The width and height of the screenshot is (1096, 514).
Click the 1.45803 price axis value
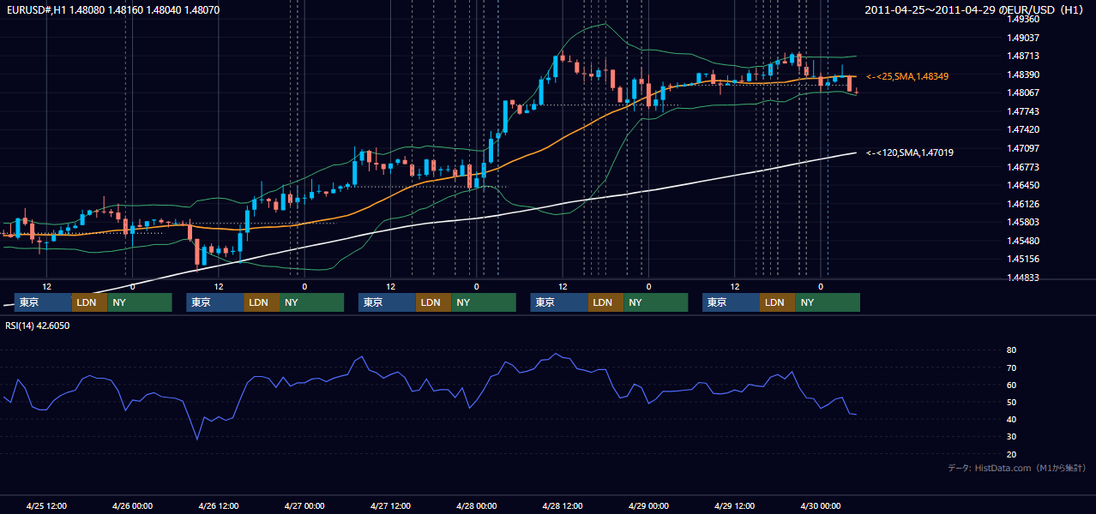(x=1022, y=222)
